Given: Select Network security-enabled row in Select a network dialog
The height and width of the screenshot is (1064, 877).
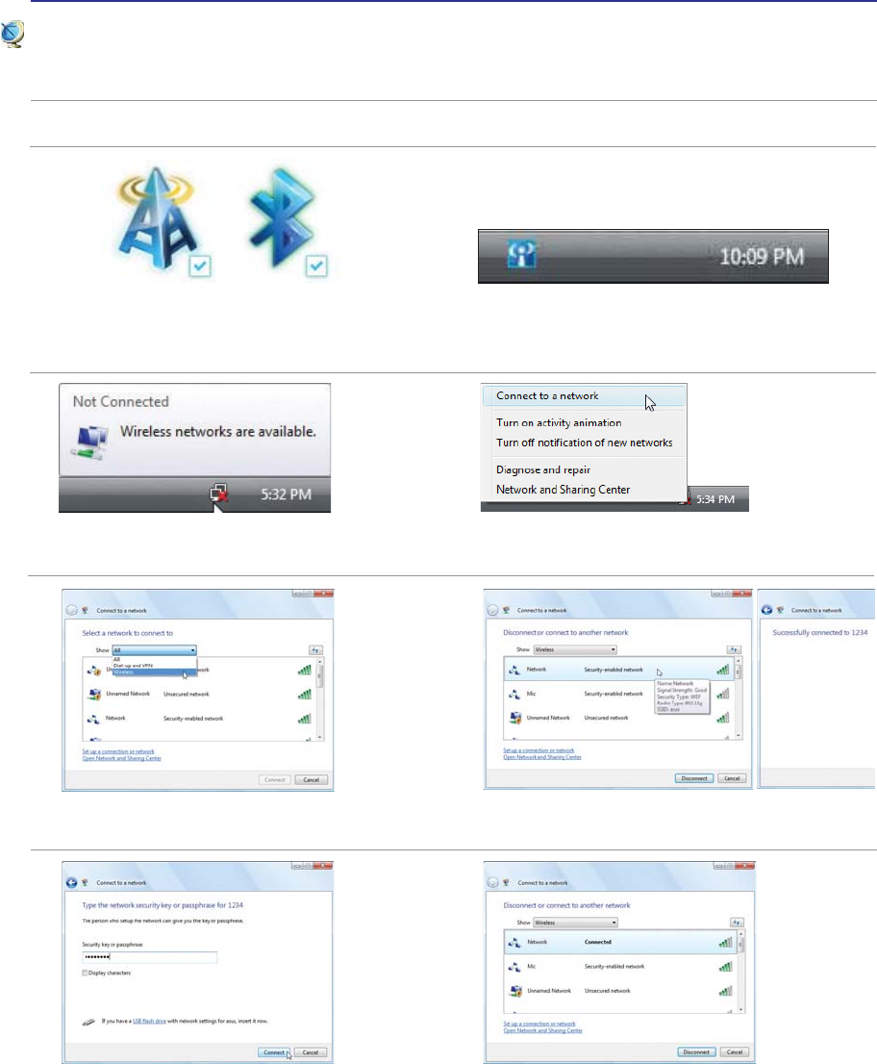Looking at the screenshot, I should coord(199,718).
